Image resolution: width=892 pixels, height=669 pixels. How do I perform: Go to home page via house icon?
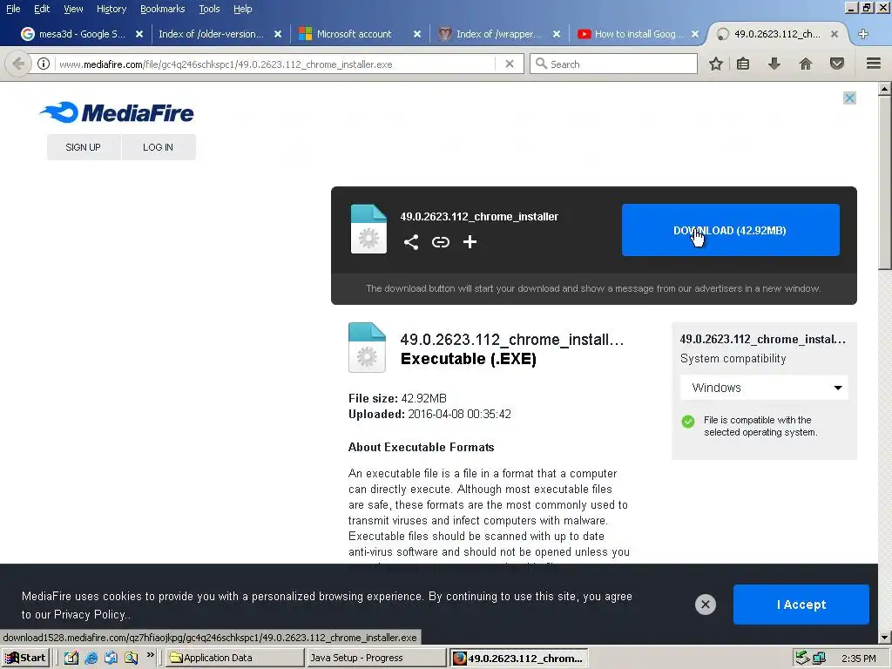click(x=806, y=64)
